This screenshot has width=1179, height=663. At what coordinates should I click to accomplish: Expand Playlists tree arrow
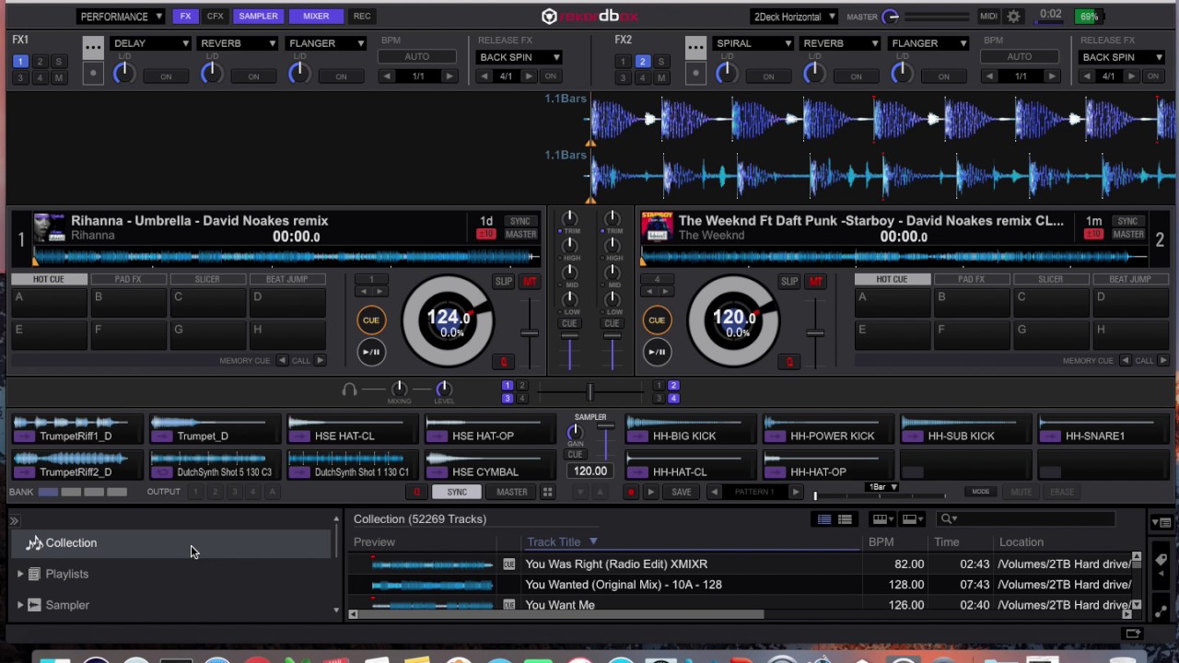coord(20,575)
